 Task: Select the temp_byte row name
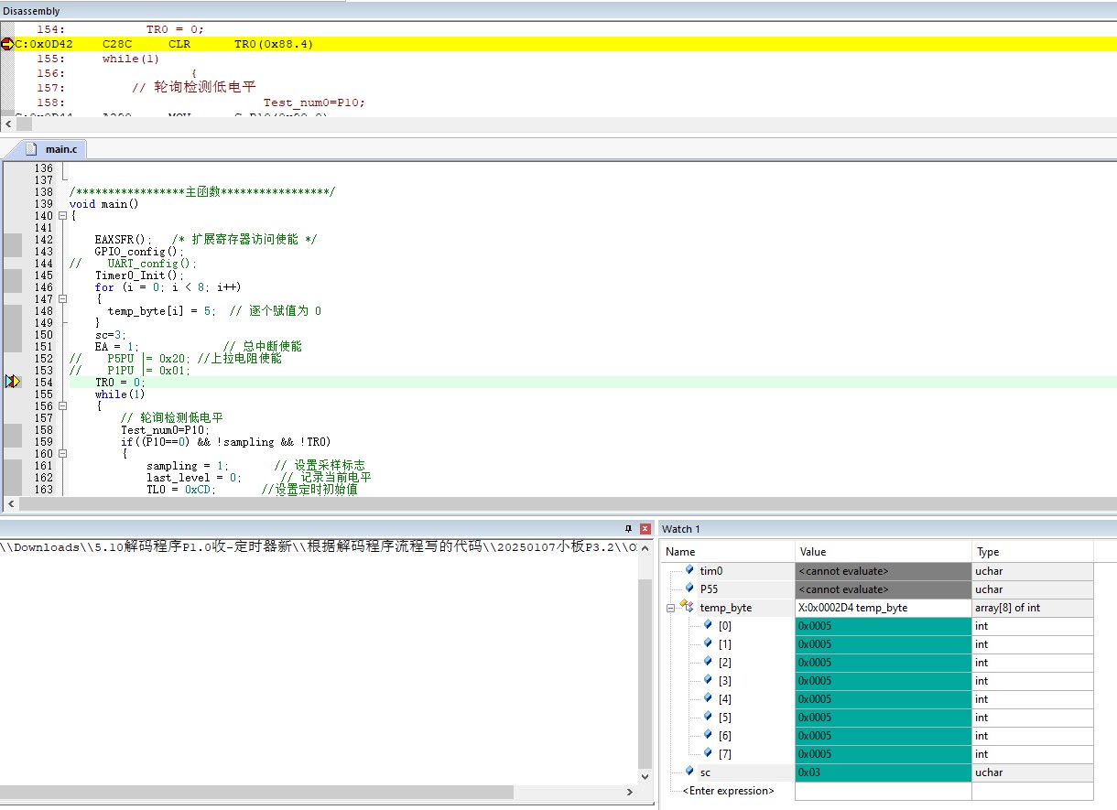pyautogui.click(x=726, y=608)
